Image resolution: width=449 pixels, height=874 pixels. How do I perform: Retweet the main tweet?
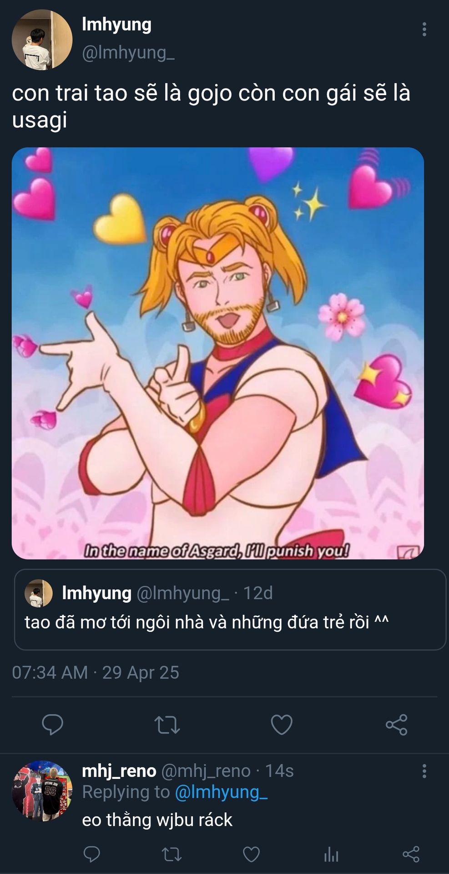tap(167, 725)
